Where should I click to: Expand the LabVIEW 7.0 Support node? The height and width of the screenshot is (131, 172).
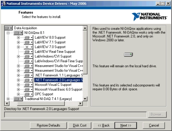point(18,47)
